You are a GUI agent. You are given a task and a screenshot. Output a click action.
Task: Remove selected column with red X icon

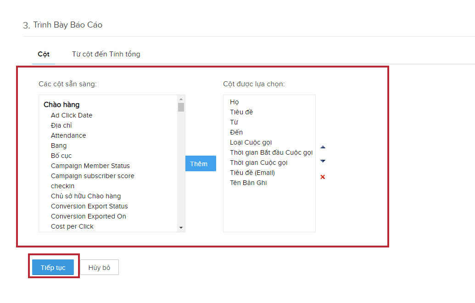[x=323, y=177]
